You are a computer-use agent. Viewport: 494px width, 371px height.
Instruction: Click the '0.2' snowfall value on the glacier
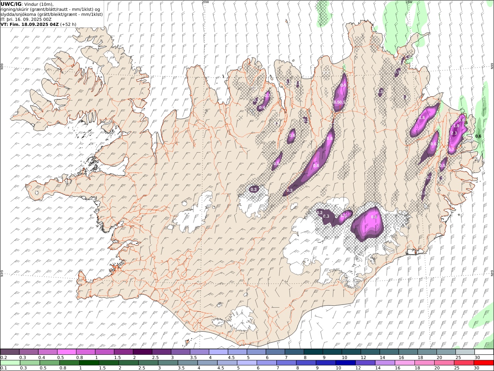320,213
